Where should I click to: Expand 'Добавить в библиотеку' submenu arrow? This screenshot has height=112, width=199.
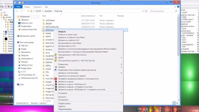pyautogui.click(x=121, y=73)
